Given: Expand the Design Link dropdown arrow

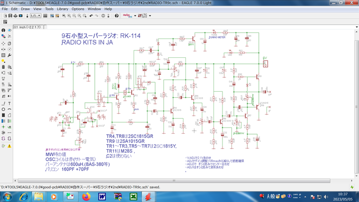Looking at the screenshot, I should 135,16.
